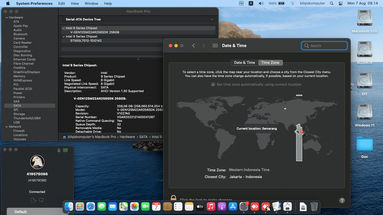383x215 pixels.
Task: Open Finder from the Dock
Action: pos(69,207)
